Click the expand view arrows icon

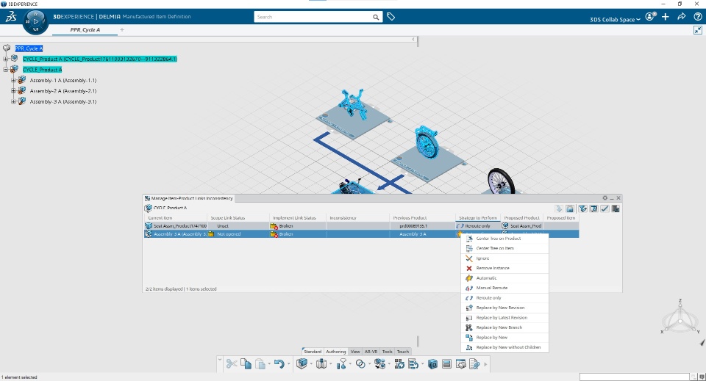tap(697, 30)
